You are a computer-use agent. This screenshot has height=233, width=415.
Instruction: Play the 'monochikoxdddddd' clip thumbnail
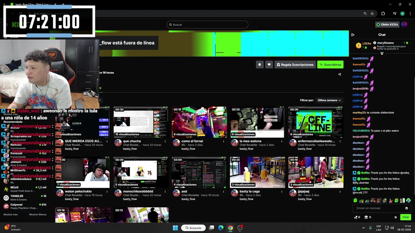tap(141, 172)
